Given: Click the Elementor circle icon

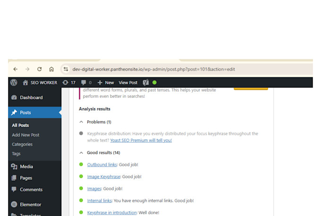Looking at the screenshot, I should [x=14, y=204].
